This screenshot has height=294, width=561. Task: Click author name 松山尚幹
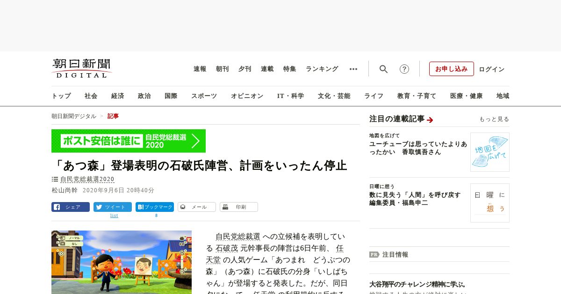tap(65, 190)
